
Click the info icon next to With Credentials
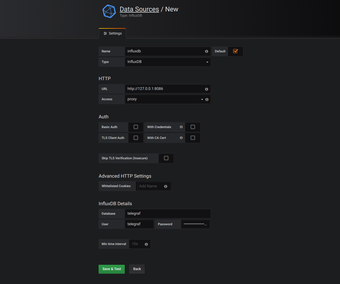tap(181, 127)
